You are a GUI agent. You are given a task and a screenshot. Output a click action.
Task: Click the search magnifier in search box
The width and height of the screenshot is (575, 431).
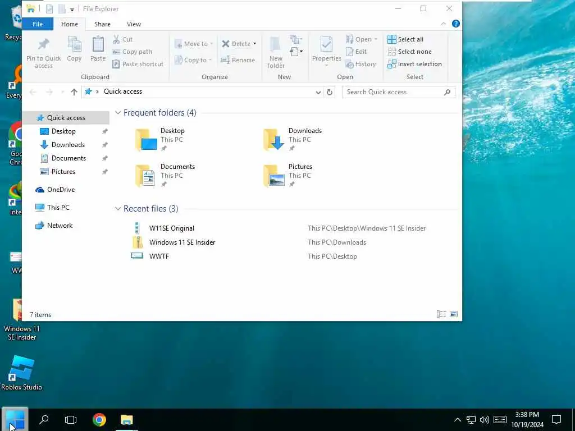coord(447,92)
